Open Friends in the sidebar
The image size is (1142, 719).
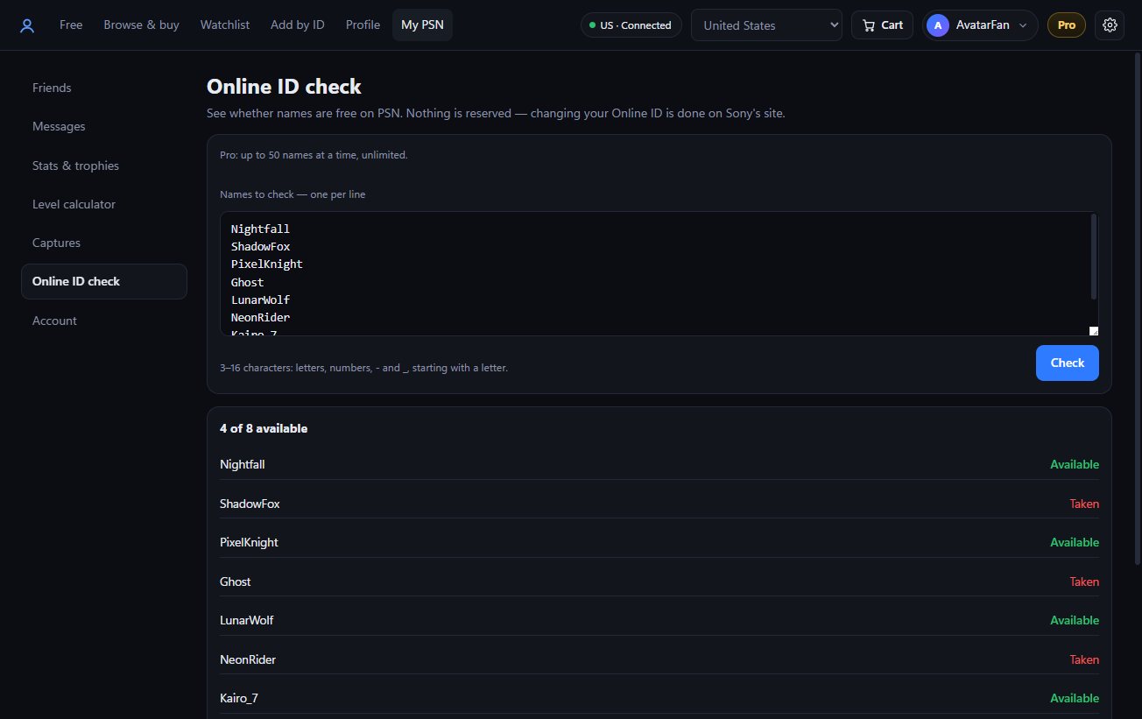pyautogui.click(x=104, y=88)
